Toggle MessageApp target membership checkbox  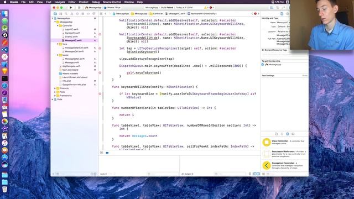point(263,65)
